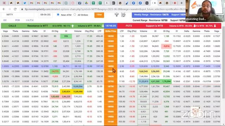Click puts OI Chg value 1,79,394
225x126 pixels.
(166, 81)
